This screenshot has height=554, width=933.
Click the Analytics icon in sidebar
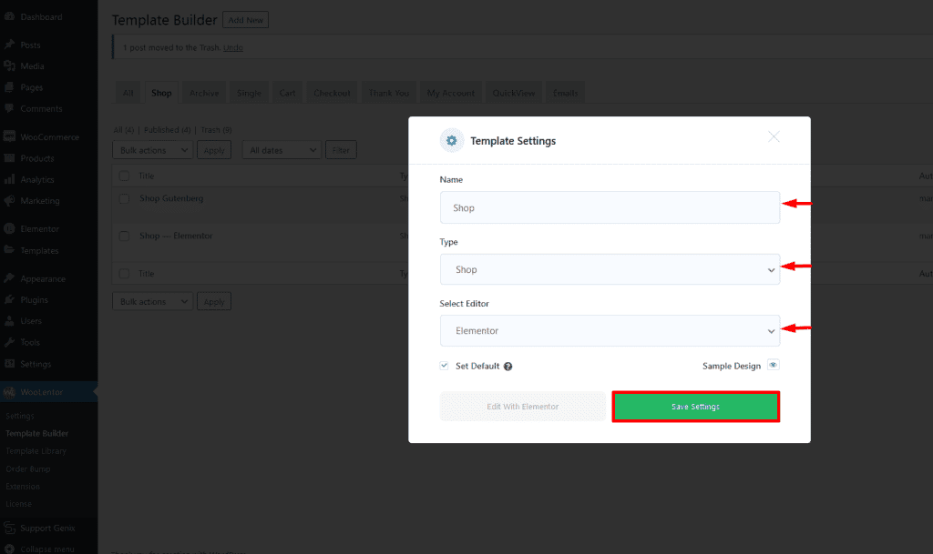tap(10, 180)
